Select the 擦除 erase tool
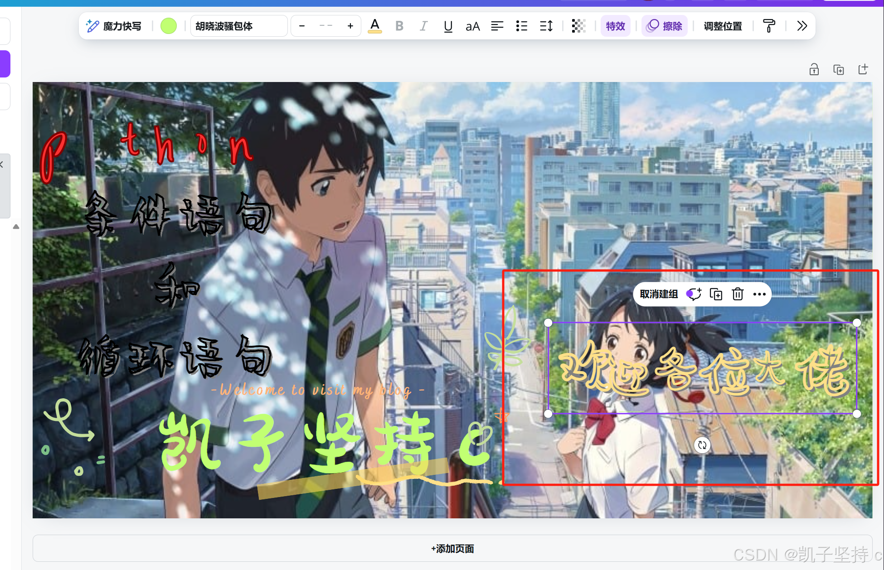This screenshot has height=570, width=884. coord(665,26)
